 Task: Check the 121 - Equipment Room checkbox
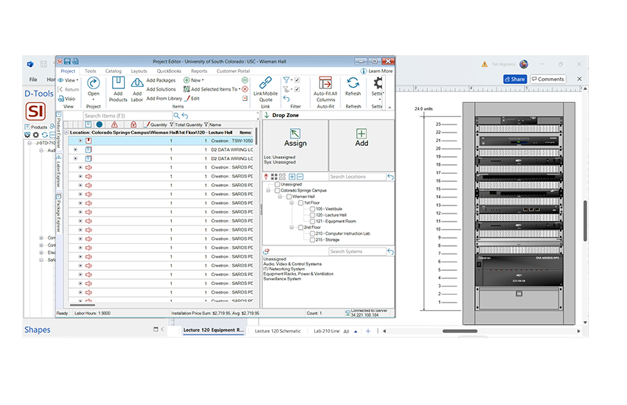tap(312, 221)
